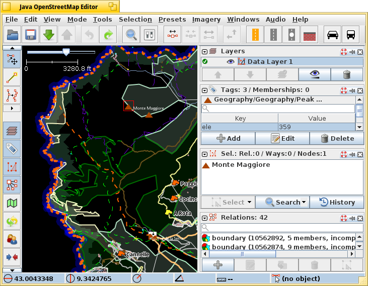
Task: Toggle the Selection panel sidebar button
Action: pyautogui.click(x=12, y=167)
